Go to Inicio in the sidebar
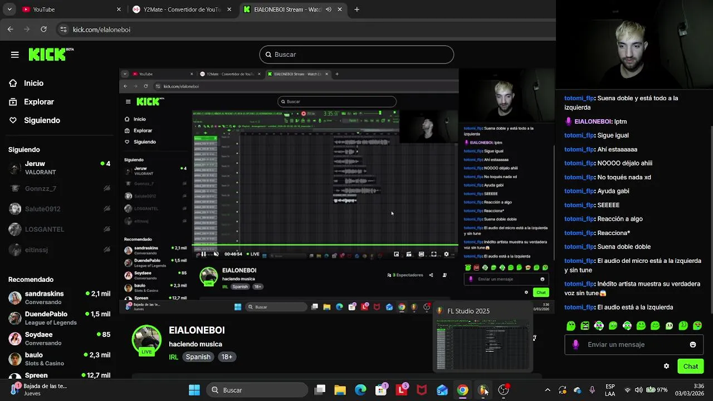The height and width of the screenshot is (401, 713). click(26, 83)
